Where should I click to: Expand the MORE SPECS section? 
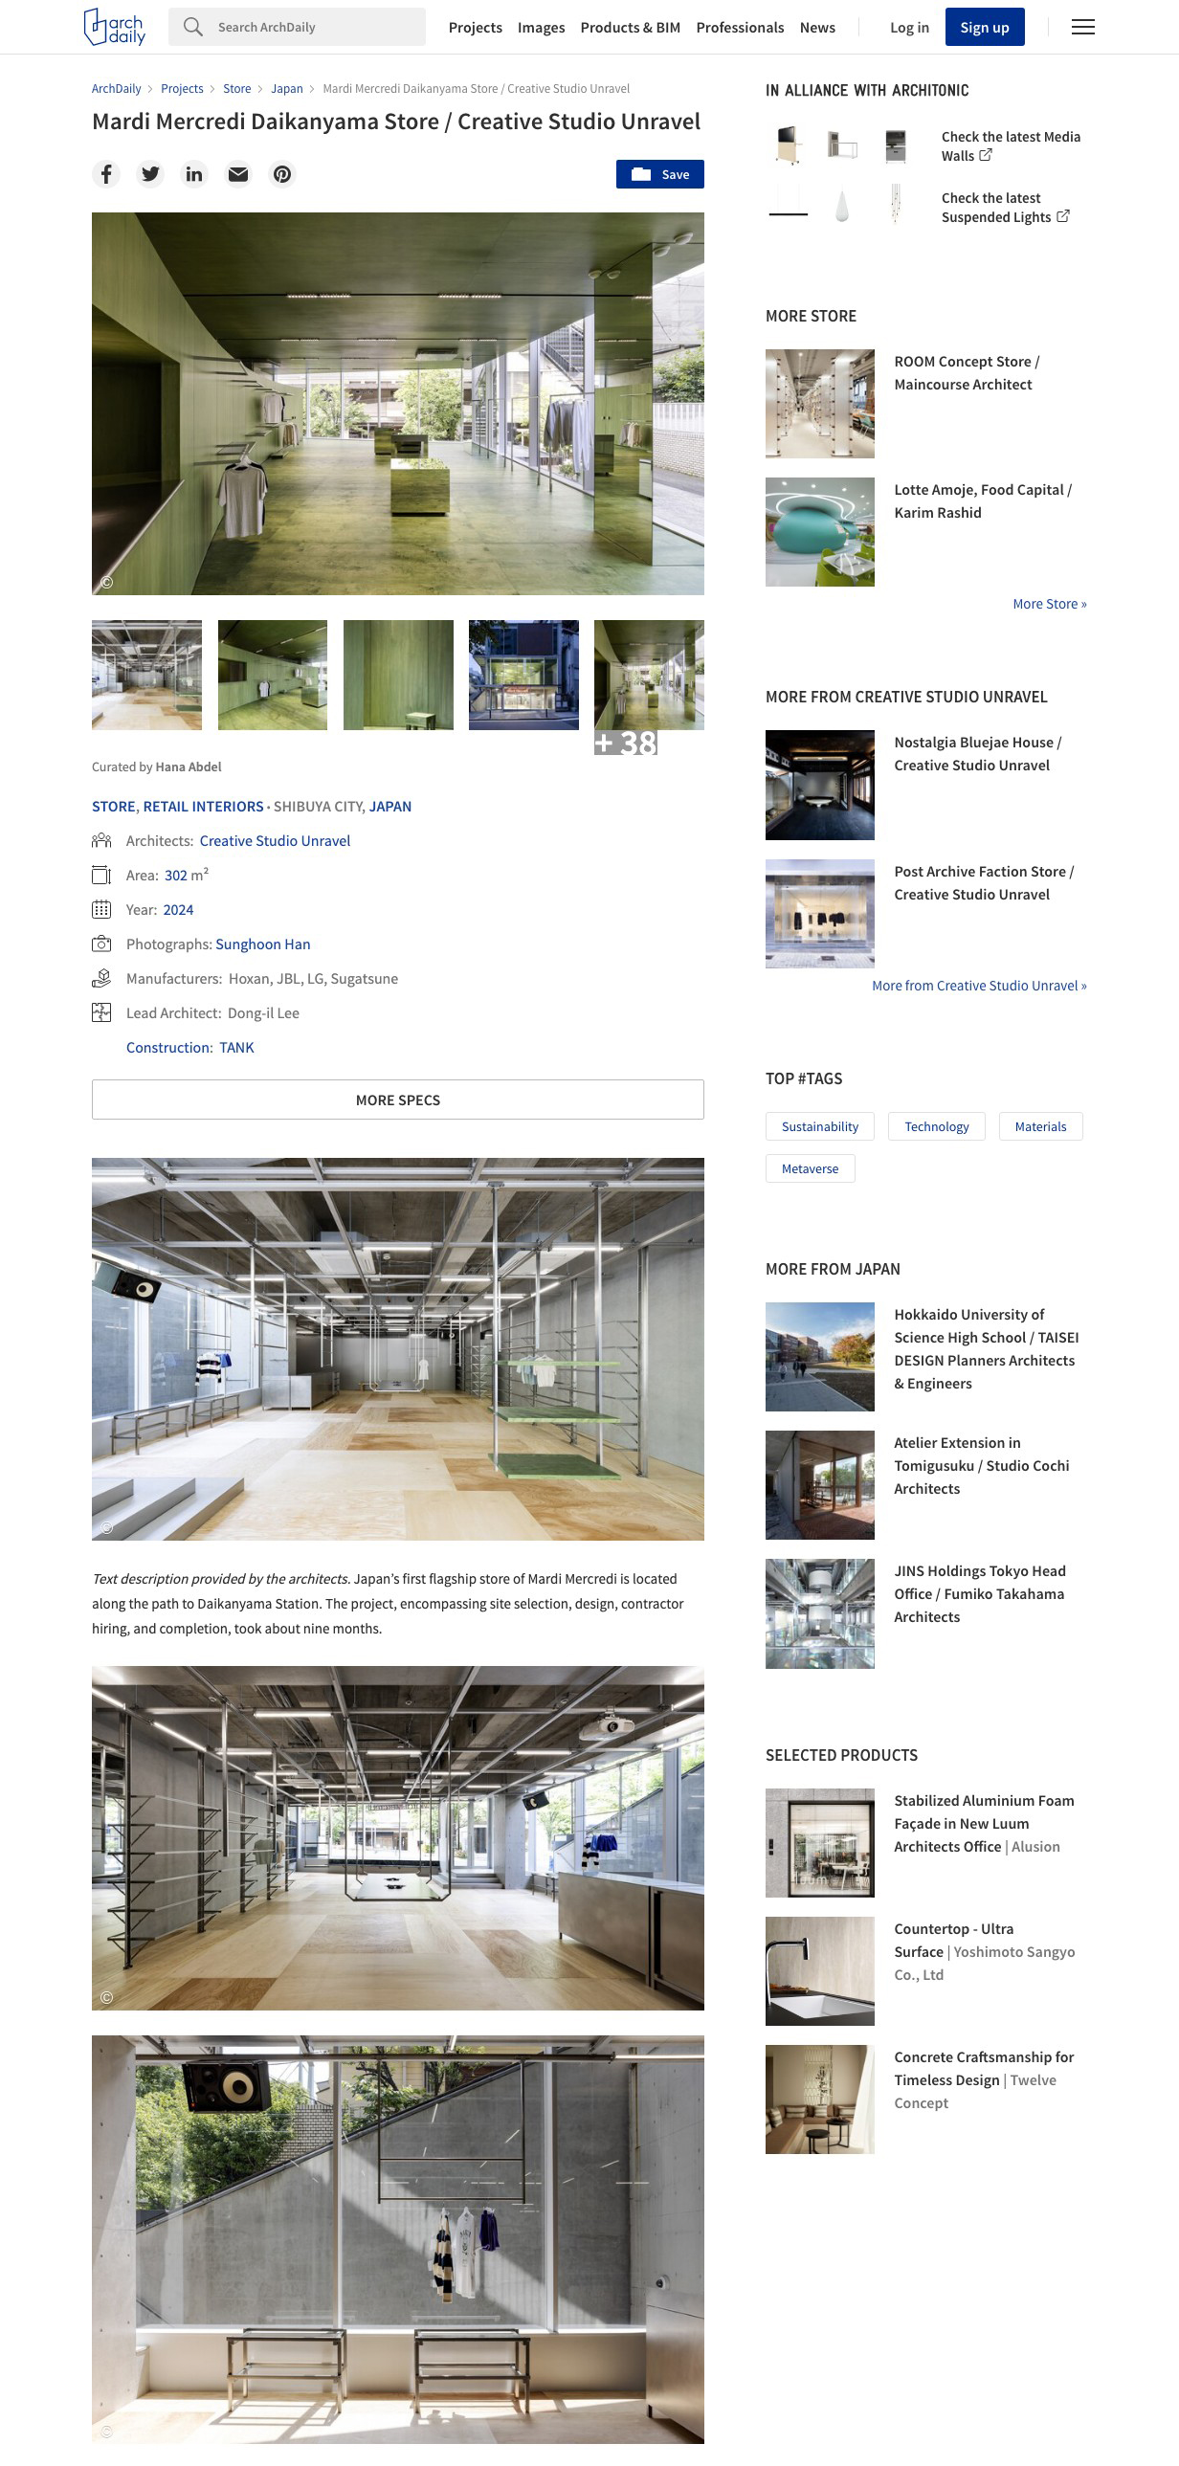tap(397, 1100)
